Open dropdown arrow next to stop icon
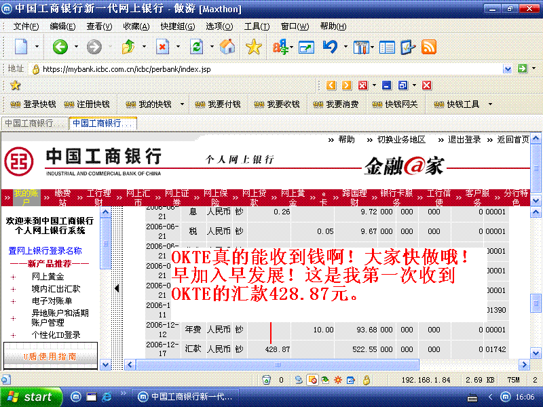This screenshot has height=407, width=543. pyautogui.click(x=178, y=47)
